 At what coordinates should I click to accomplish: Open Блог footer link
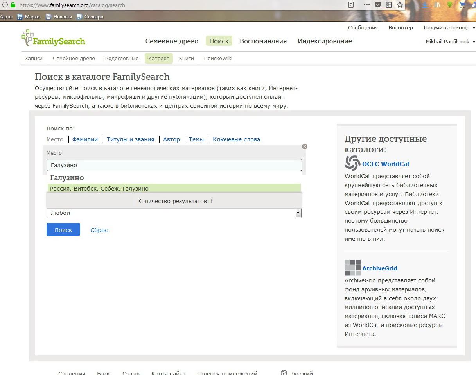(104, 373)
